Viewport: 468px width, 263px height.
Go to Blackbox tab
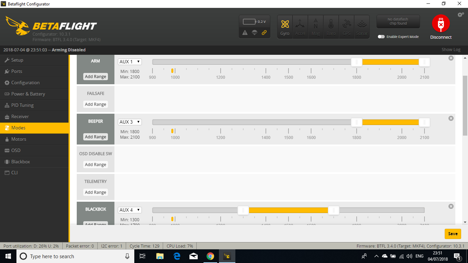click(34, 162)
